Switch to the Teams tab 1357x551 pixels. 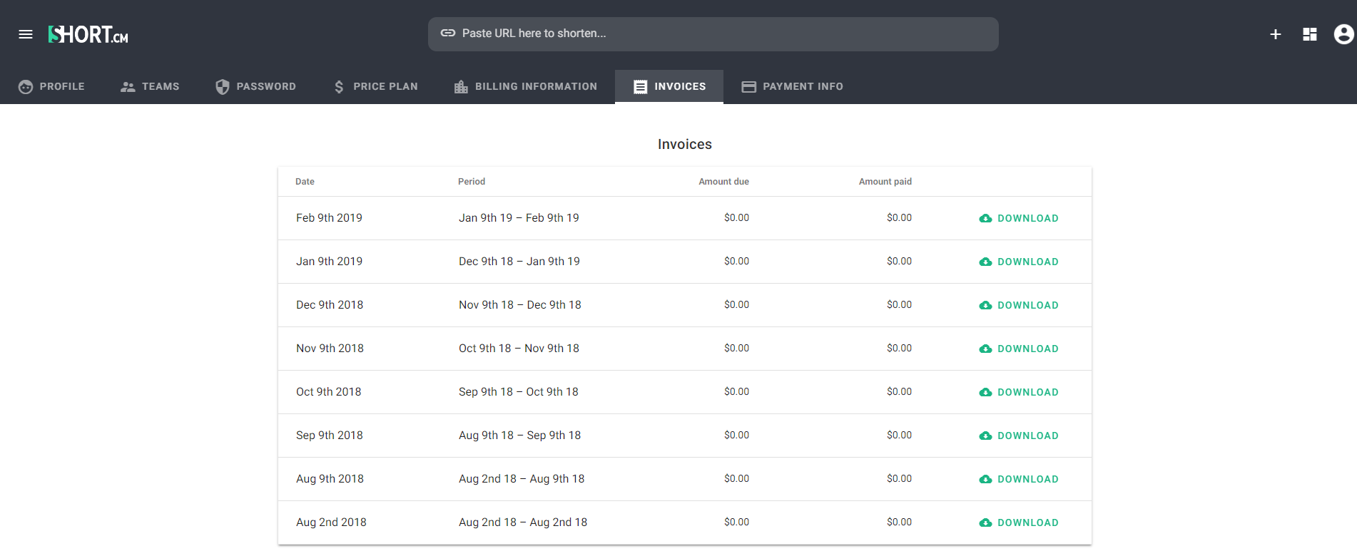[150, 87]
